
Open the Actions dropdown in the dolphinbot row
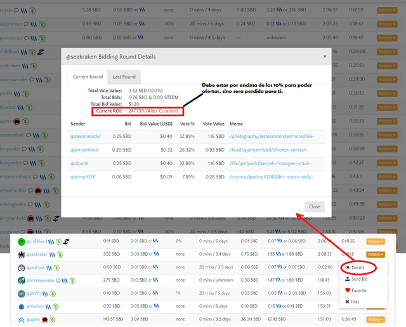tap(387, 24)
